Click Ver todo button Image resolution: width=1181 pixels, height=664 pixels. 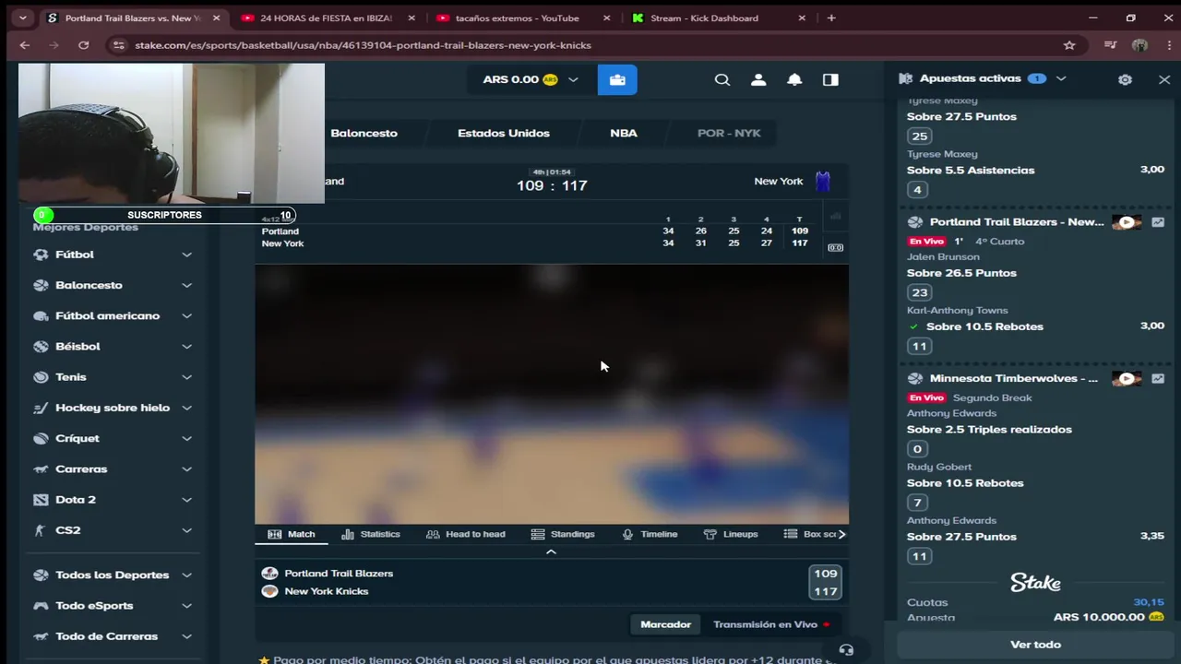[x=1035, y=645]
